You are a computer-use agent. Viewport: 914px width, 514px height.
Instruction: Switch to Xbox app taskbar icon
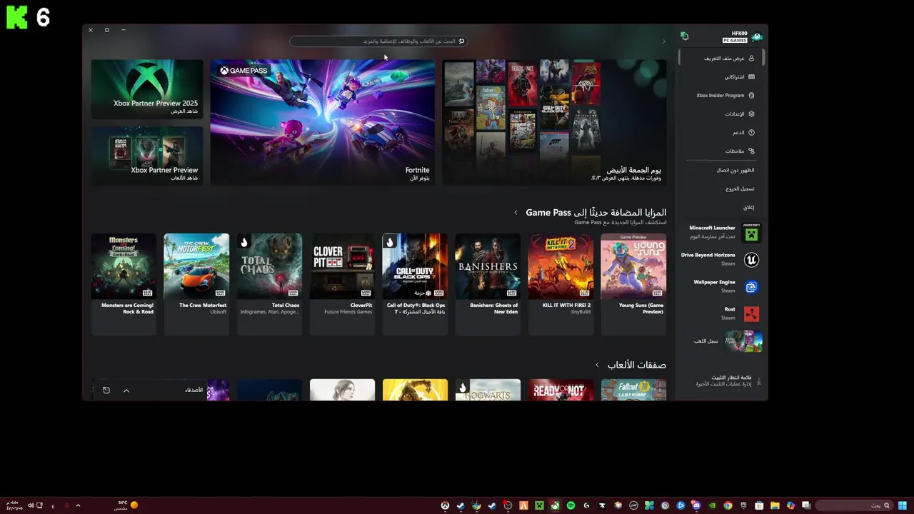pos(555,505)
